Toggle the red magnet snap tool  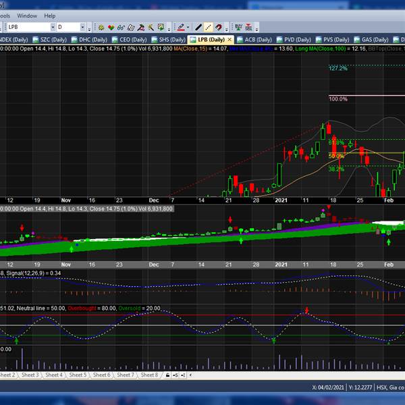[219, 28]
